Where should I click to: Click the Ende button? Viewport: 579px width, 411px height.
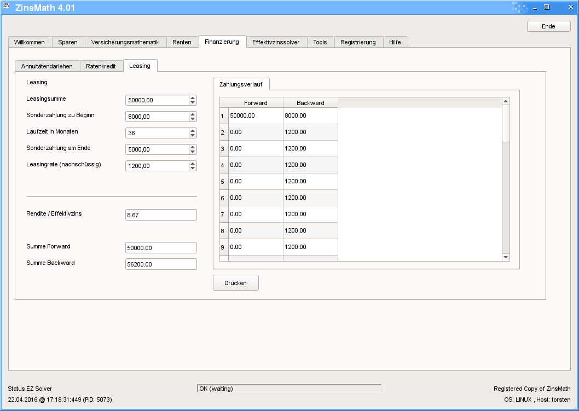pos(548,26)
